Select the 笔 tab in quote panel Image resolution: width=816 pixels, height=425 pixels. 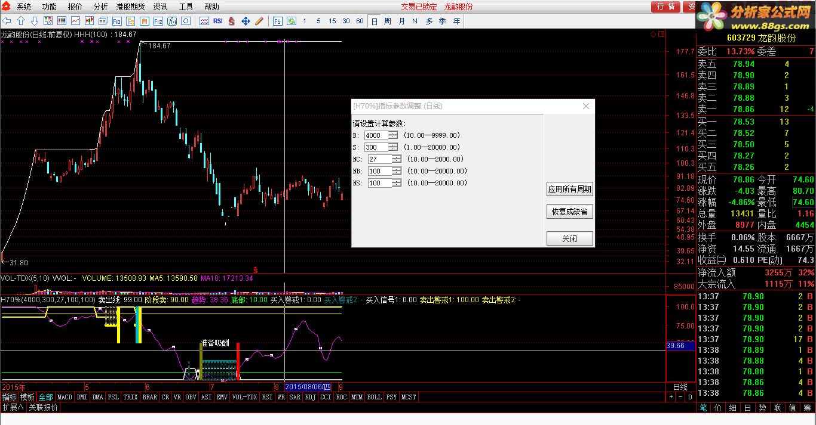coord(703,408)
